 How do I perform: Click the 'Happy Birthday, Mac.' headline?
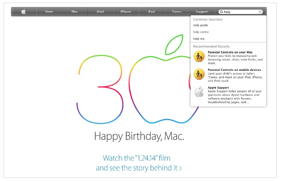(139, 136)
